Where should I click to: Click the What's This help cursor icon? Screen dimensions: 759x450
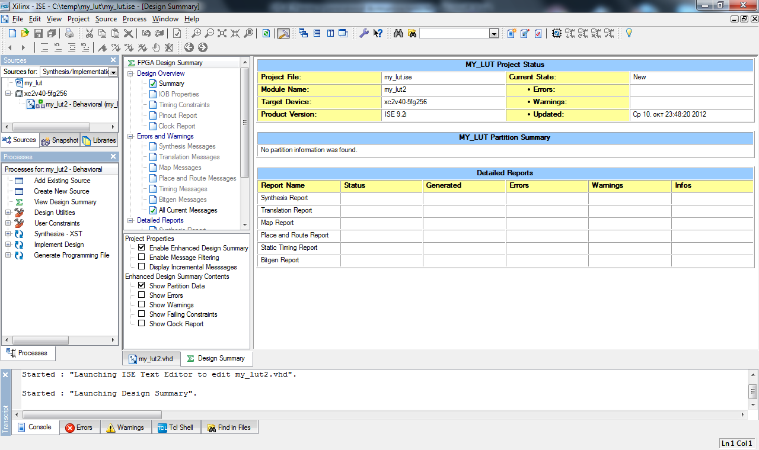pos(378,34)
